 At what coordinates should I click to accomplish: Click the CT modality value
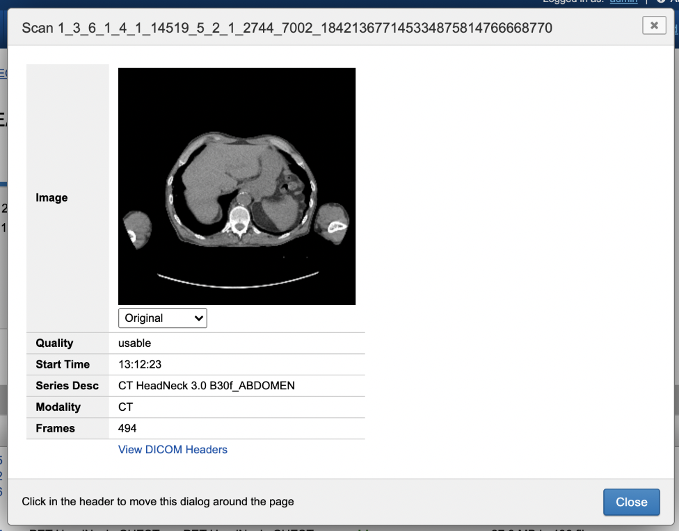coord(125,407)
